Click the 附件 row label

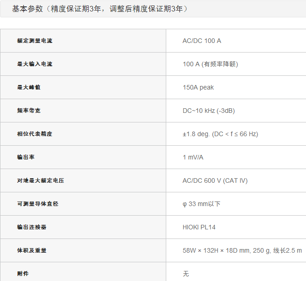23,273
